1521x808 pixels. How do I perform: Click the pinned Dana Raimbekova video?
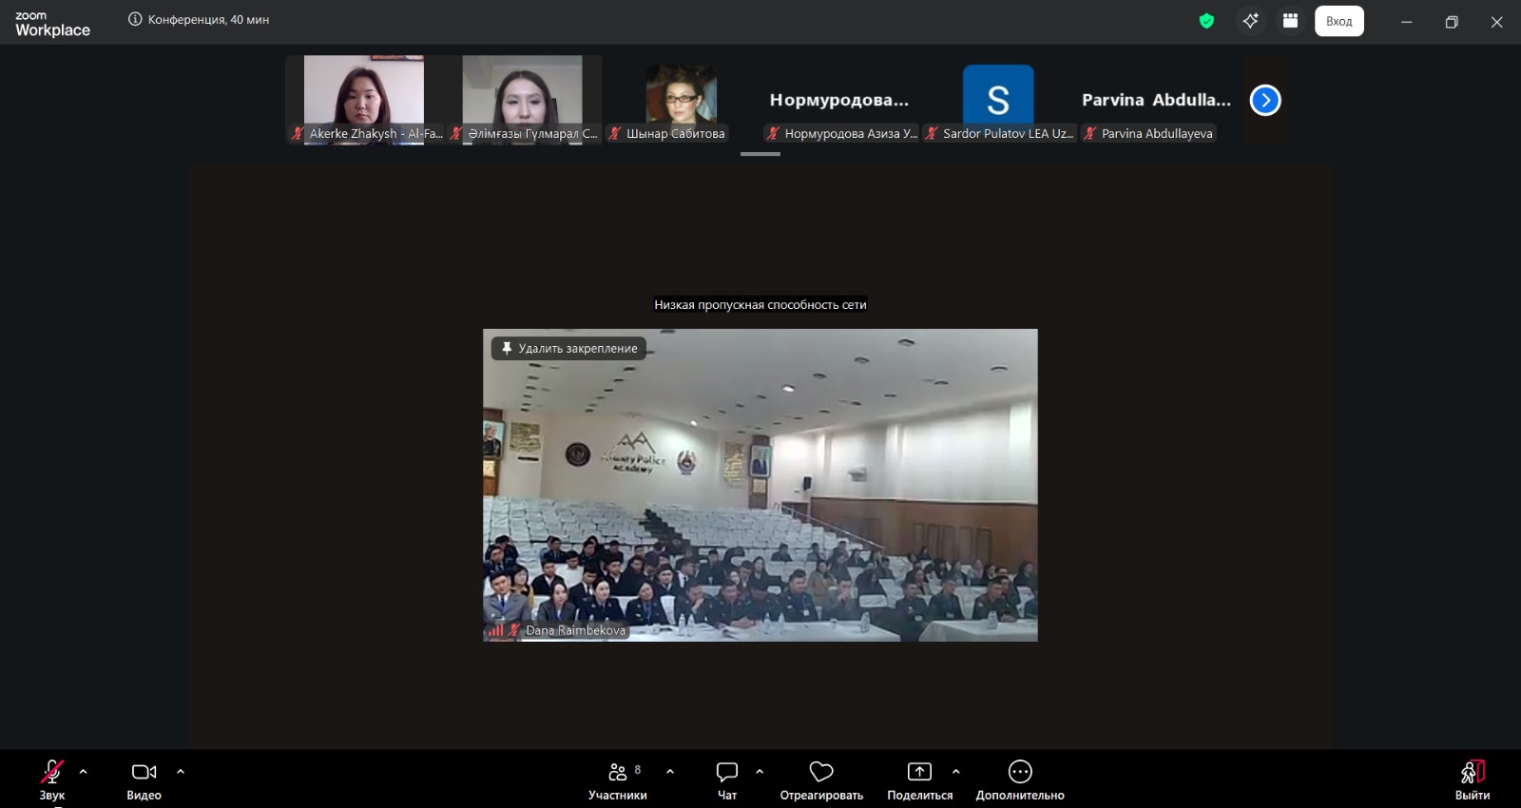click(x=760, y=485)
